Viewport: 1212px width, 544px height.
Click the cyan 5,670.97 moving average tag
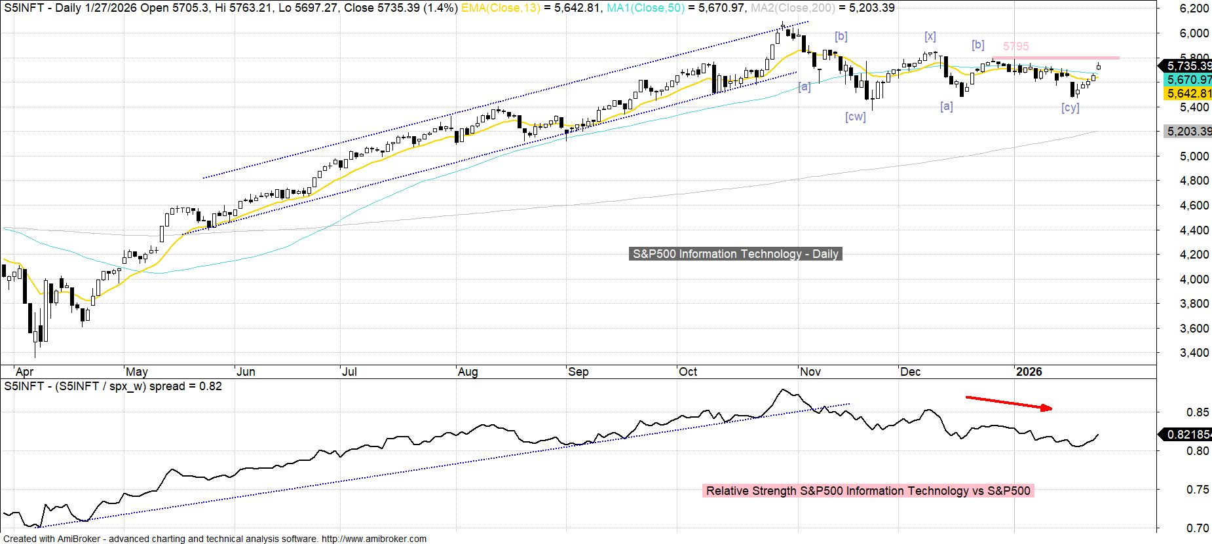tap(1187, 80)
